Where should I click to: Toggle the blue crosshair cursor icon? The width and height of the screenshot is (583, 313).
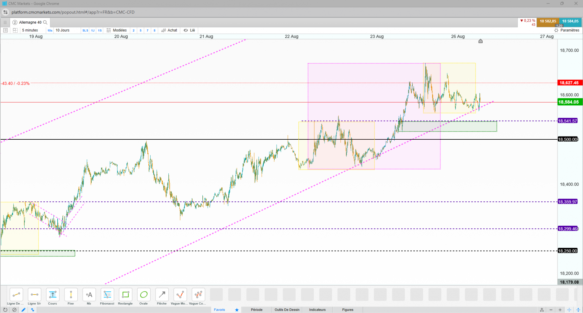coord(569,310)
